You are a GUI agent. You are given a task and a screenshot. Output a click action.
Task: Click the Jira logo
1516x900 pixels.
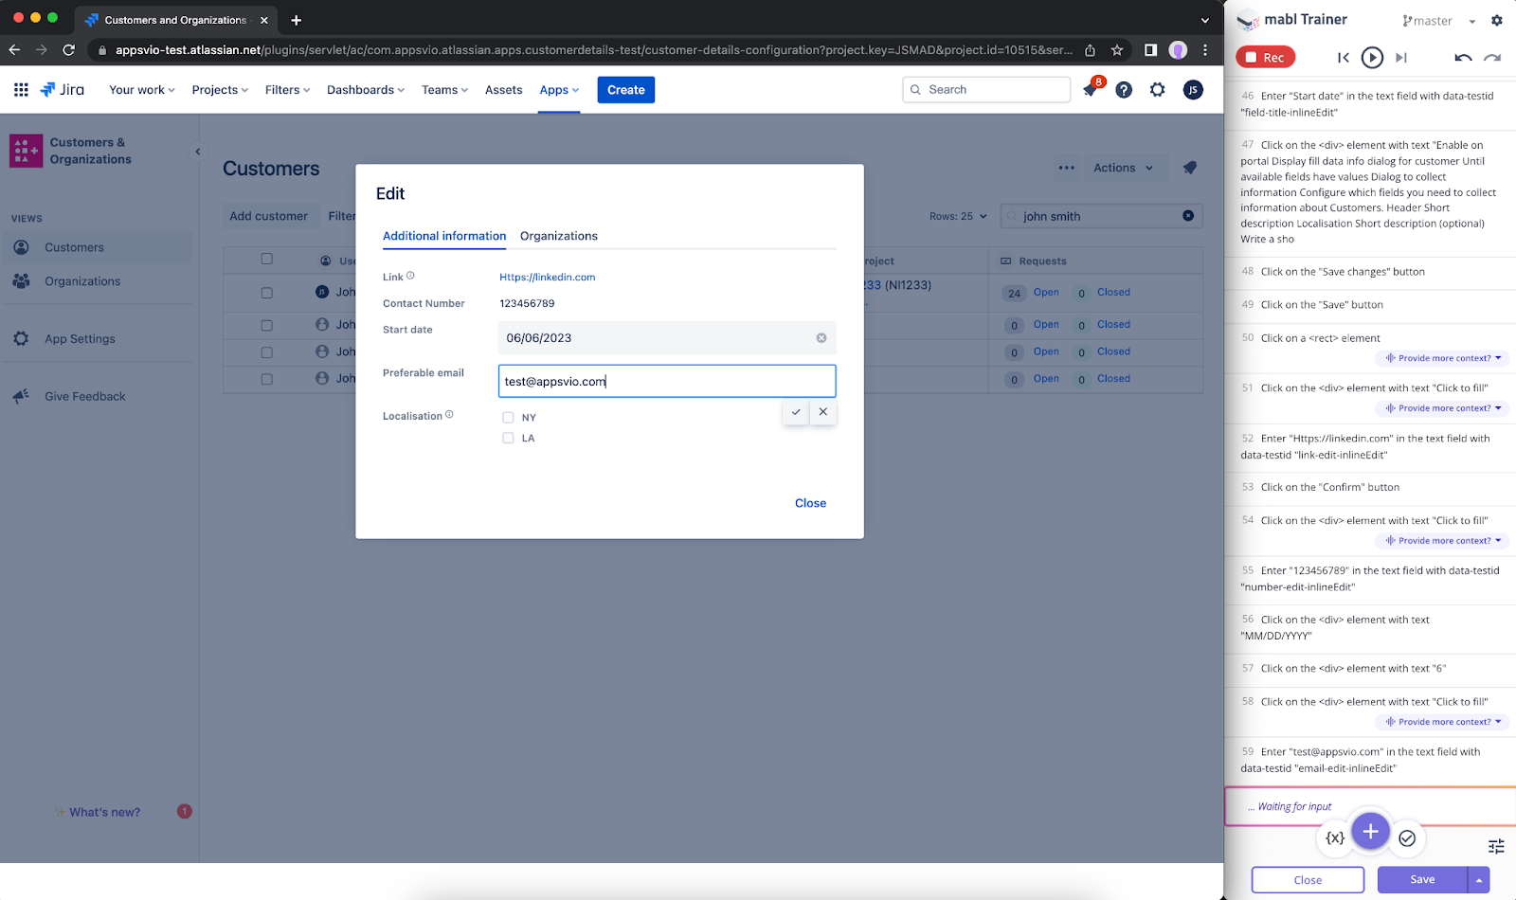(x=63, y=90)
